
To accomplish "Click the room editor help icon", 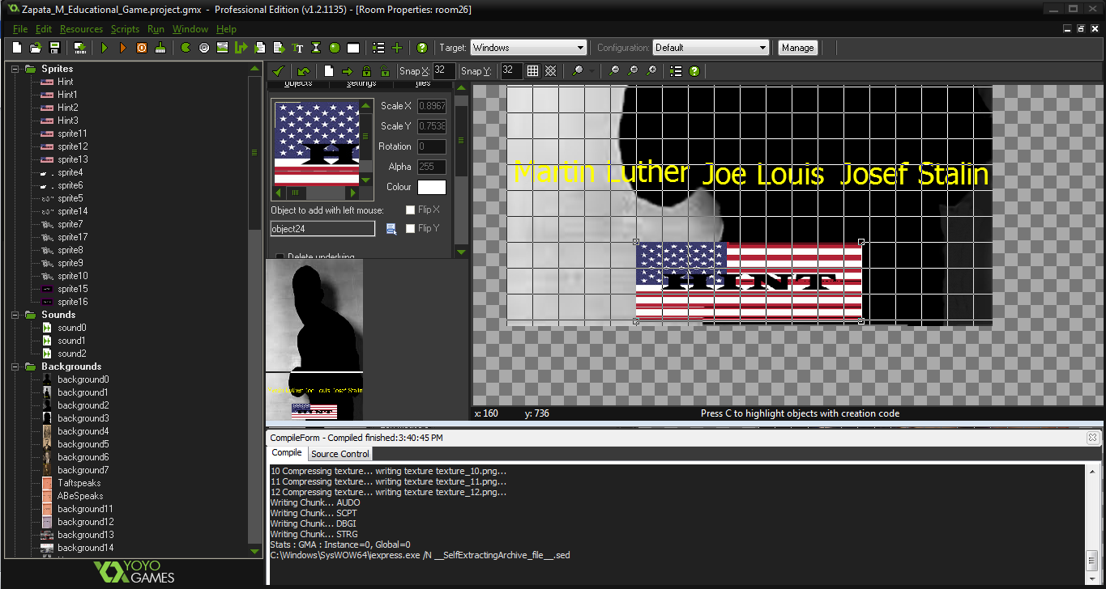I will pos(694,71).
